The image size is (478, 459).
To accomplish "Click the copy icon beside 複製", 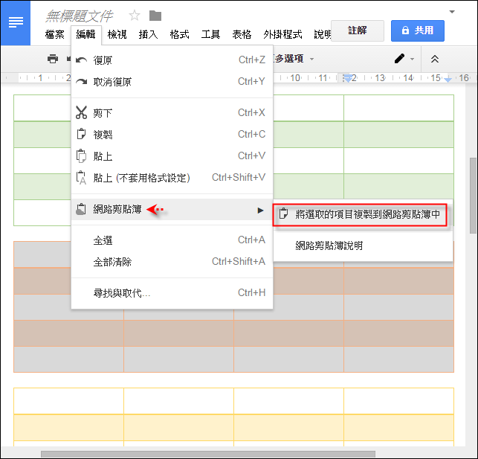I will click(x=81, y=134).
